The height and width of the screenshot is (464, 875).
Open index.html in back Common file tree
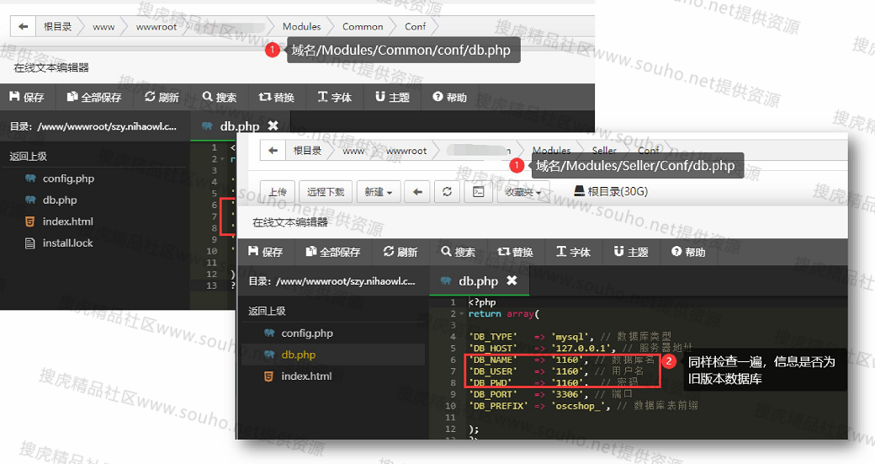pos(67,221)
